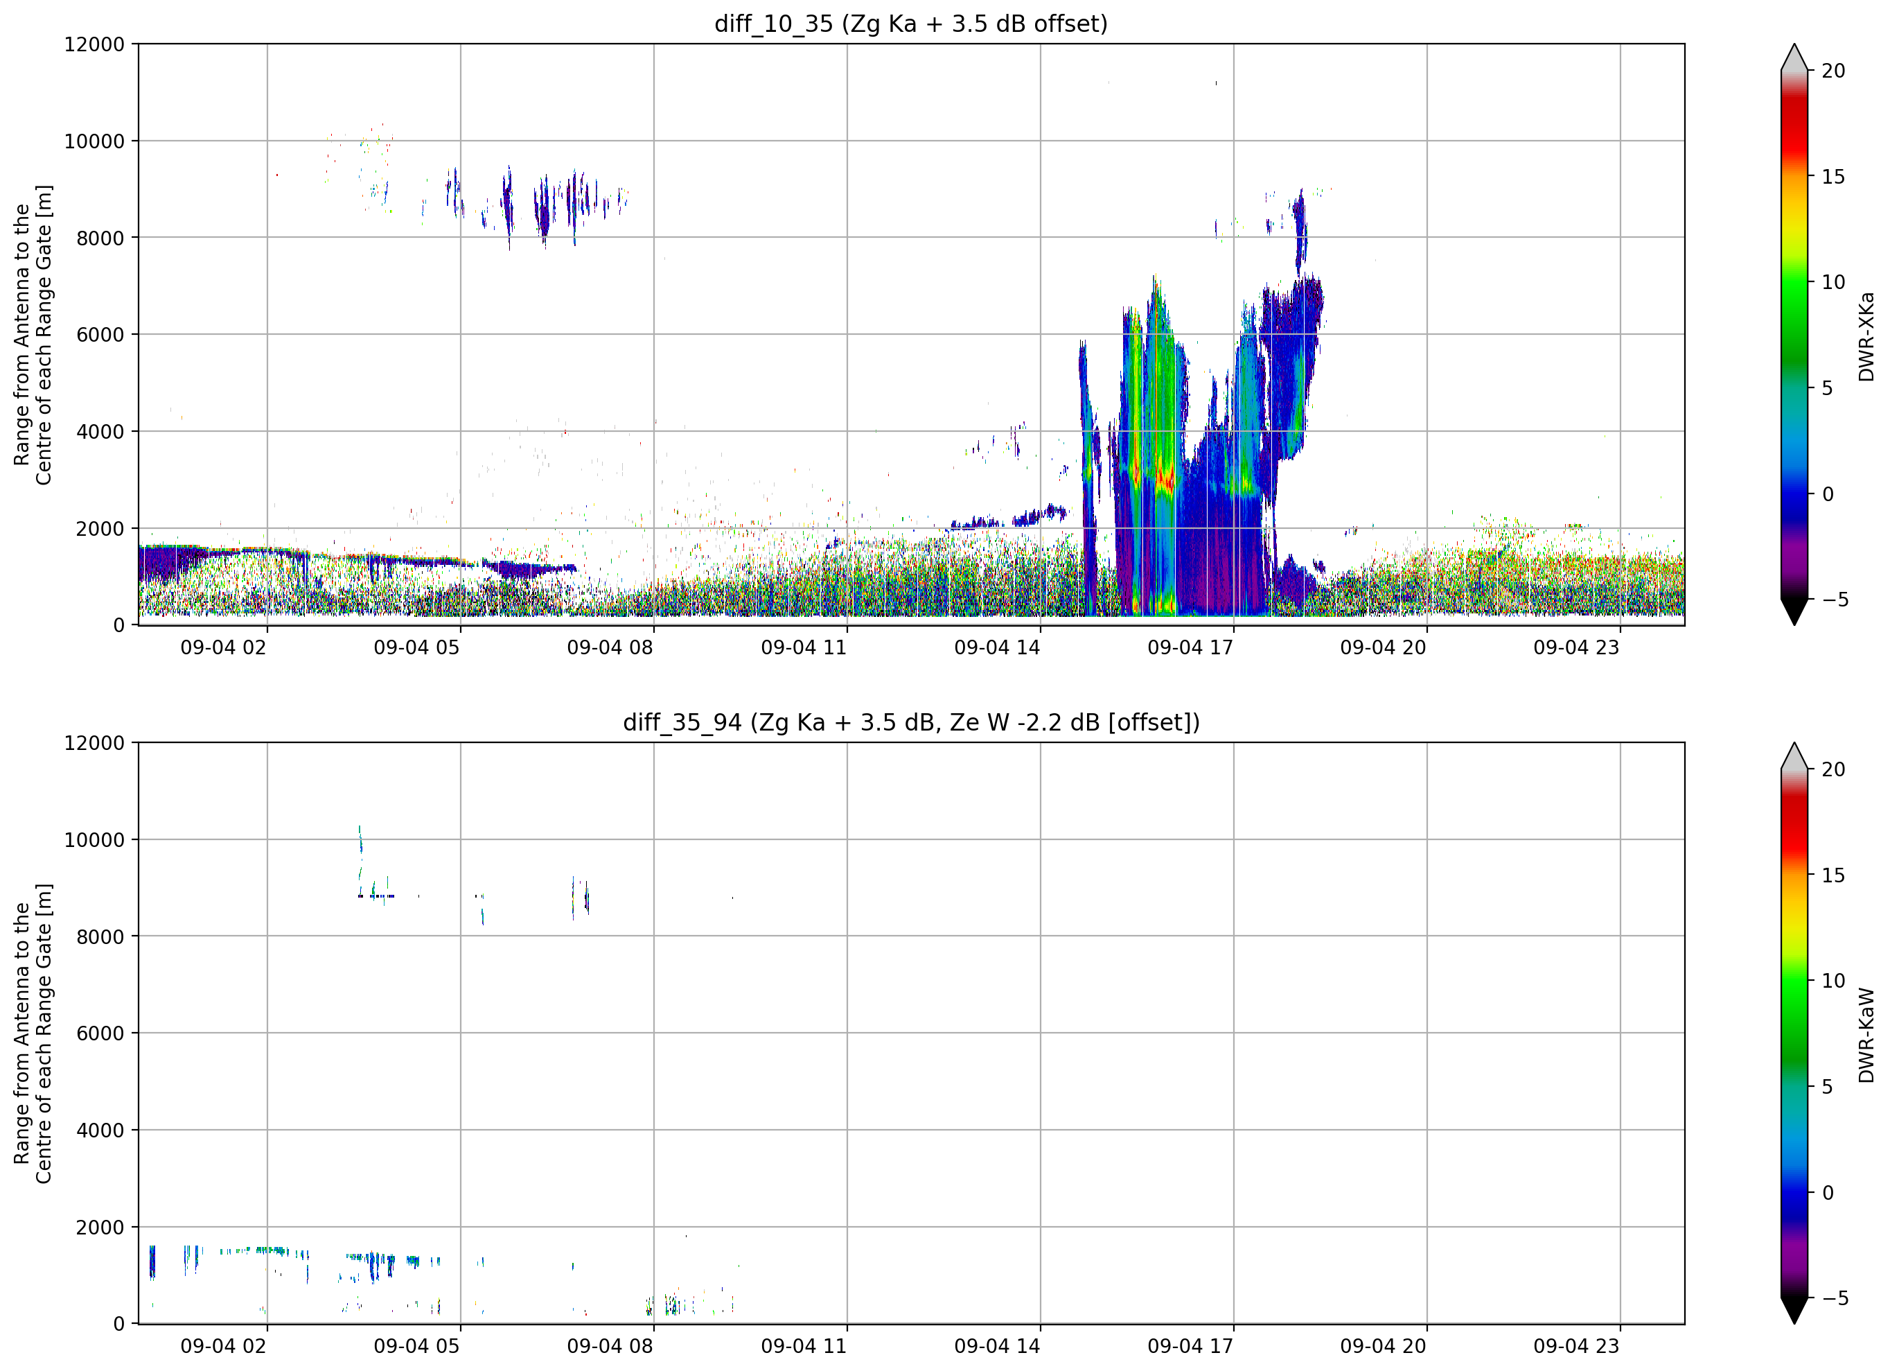Click the bottom colorbar's lower black extend arrow
This screenshot has height=1371, width=1890.
1794,1310
